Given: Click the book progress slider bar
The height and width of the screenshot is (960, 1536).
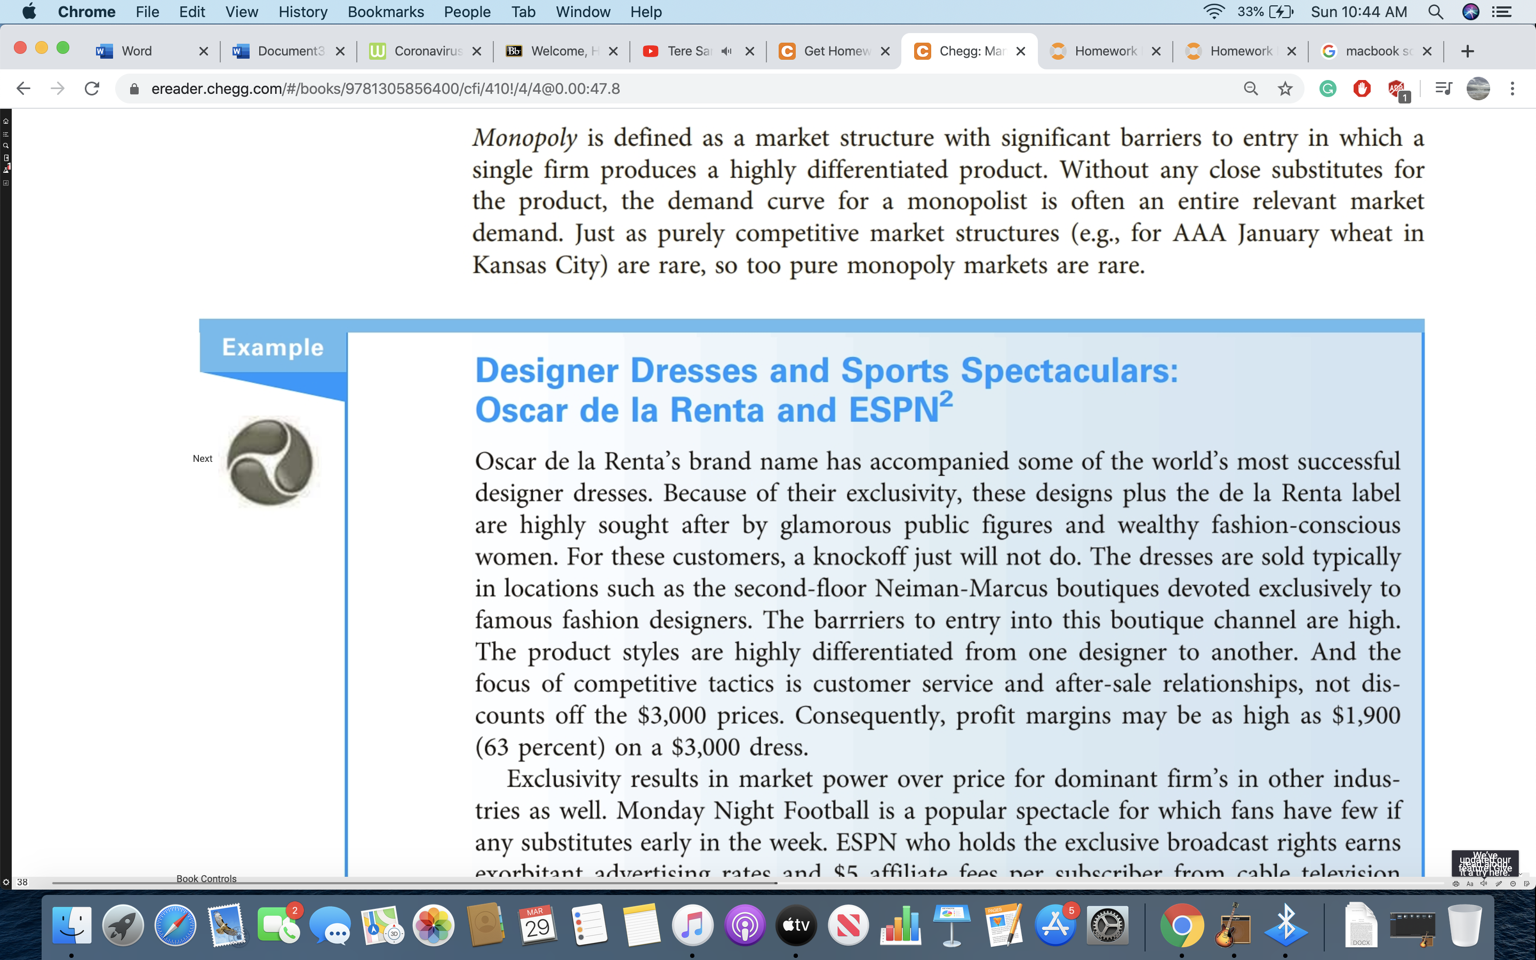Looking at the screenshot, I should coord(749,883).
